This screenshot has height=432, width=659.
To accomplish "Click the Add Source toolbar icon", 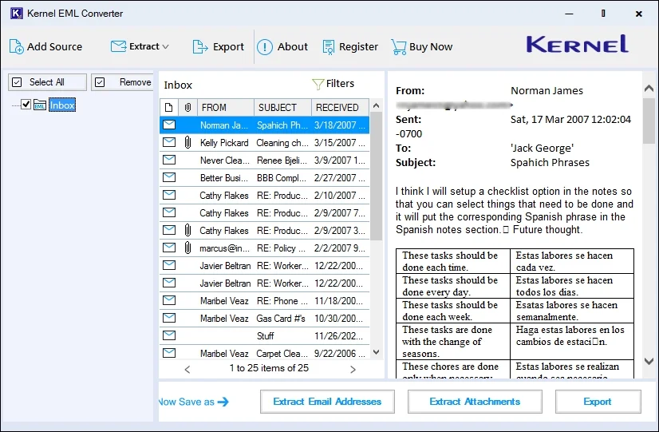I will tap(17, 46).
